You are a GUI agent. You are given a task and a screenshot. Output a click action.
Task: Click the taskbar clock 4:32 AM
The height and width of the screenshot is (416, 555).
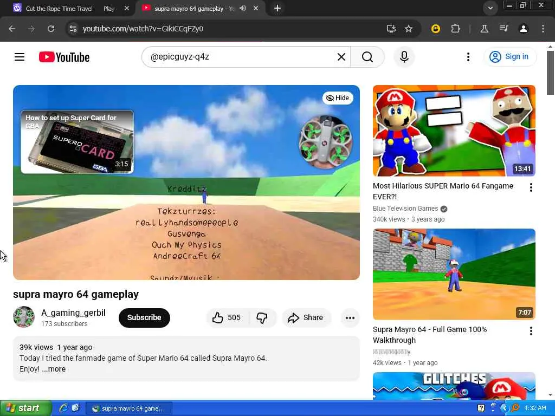coord(535,408)
